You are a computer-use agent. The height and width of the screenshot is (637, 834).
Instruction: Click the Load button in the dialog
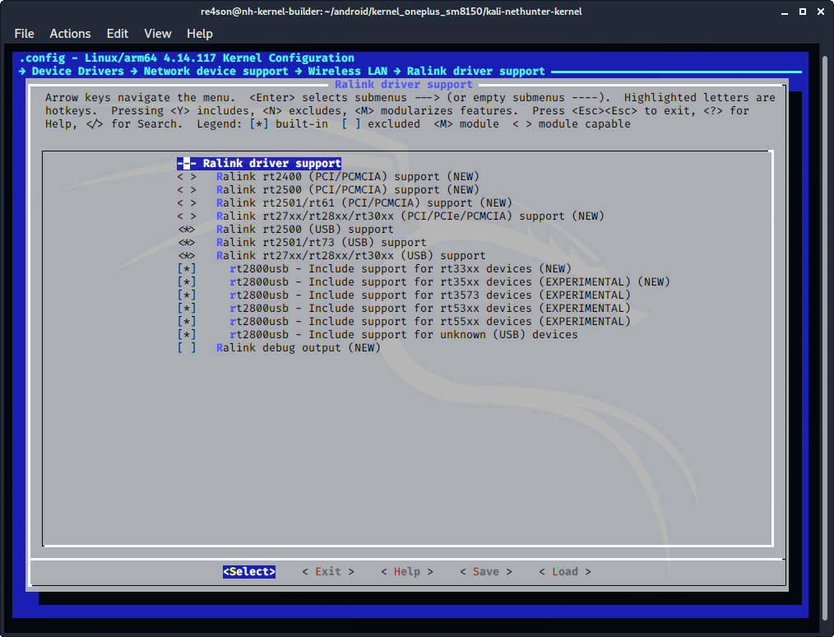(x=564, y=571)
